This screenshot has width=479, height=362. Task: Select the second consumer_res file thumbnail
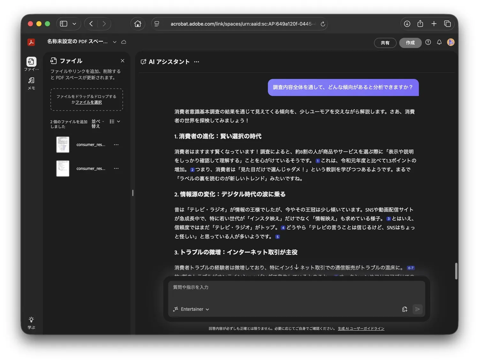[63, 168]
